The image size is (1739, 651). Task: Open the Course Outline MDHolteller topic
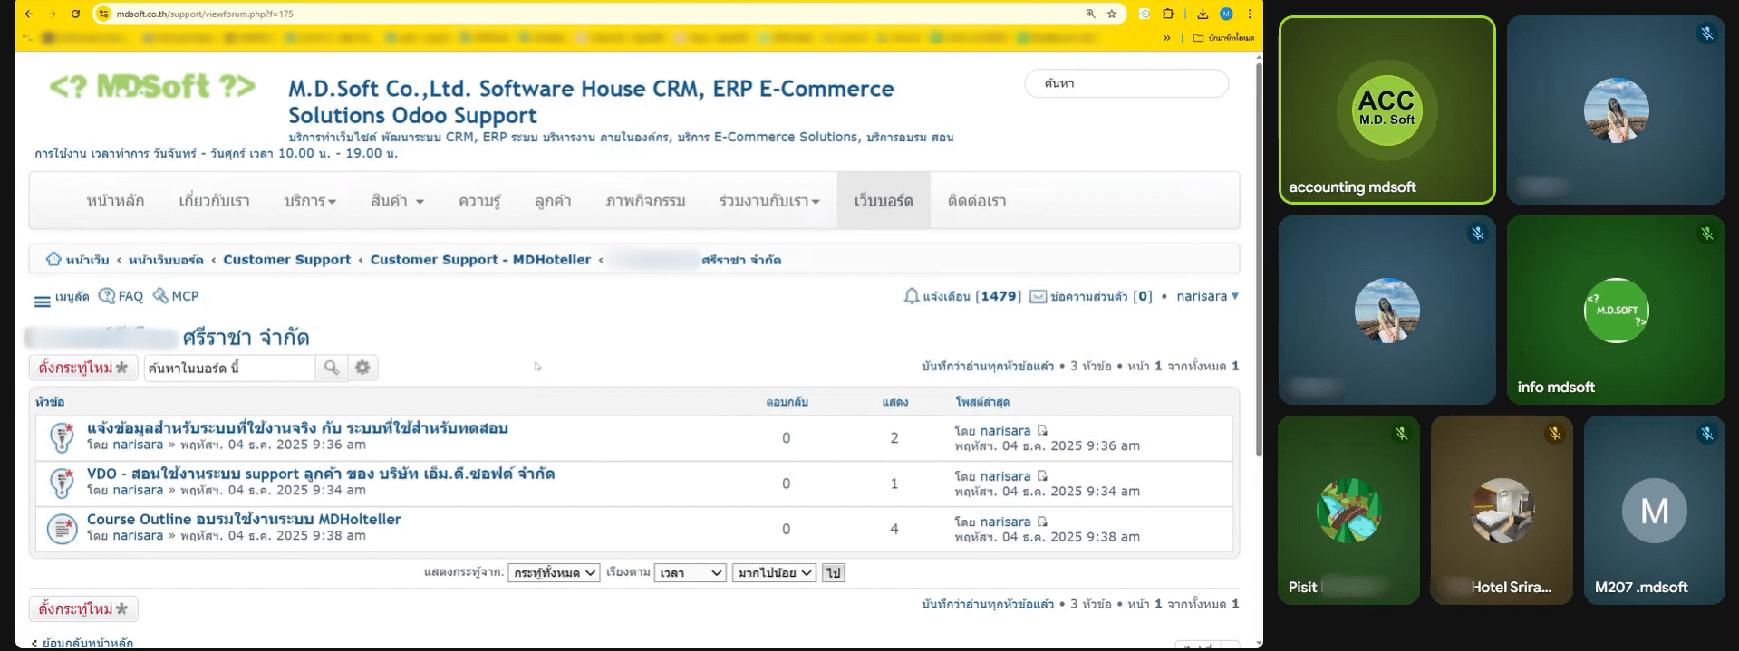click(x=244, y=519)
